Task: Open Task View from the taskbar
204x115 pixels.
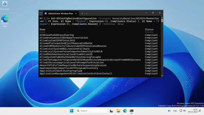Action: (x=111, y=111)
